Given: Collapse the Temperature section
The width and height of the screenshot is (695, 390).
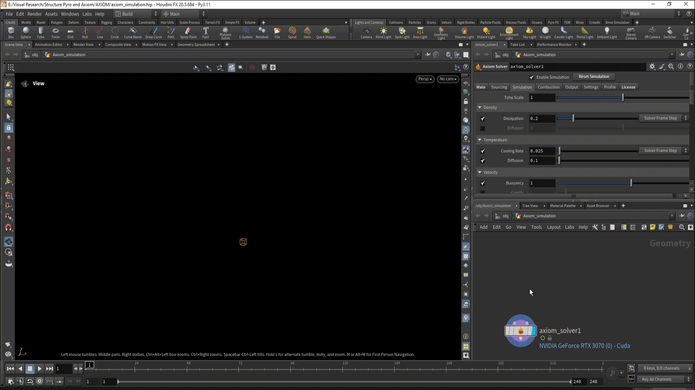Looking at the screenshot, I should [480, 140].
